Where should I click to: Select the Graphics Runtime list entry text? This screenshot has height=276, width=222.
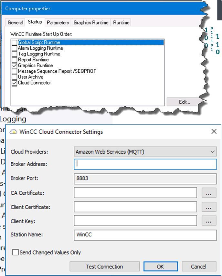(x=36, y=66)
